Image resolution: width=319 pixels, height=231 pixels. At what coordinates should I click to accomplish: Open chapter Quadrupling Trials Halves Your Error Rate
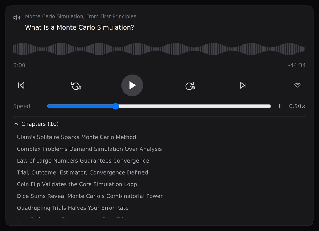pos(73,208)
